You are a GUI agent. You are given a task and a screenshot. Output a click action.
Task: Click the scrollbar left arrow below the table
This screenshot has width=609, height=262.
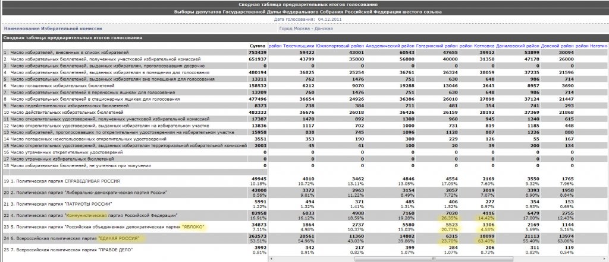pyautogui.click(x=271, y=258)
